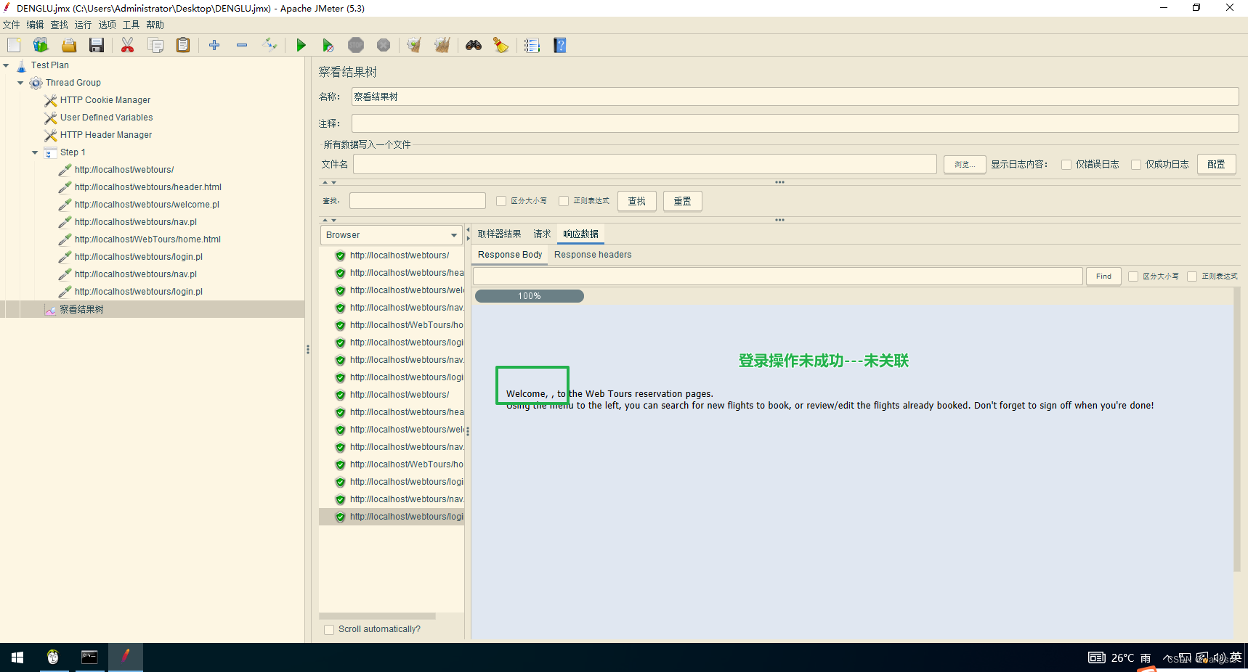This screenshot has width=1248, height=672.
Task: Switch to the 取样器结果 tab
Action: [x=500, y=234]
